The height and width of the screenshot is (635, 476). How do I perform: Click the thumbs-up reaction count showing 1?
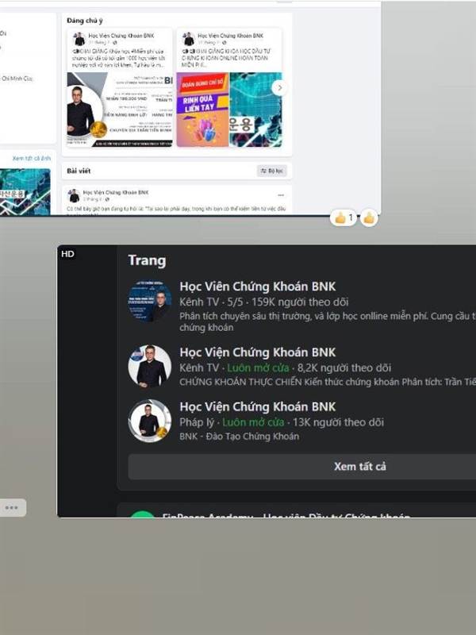(344, 218)
